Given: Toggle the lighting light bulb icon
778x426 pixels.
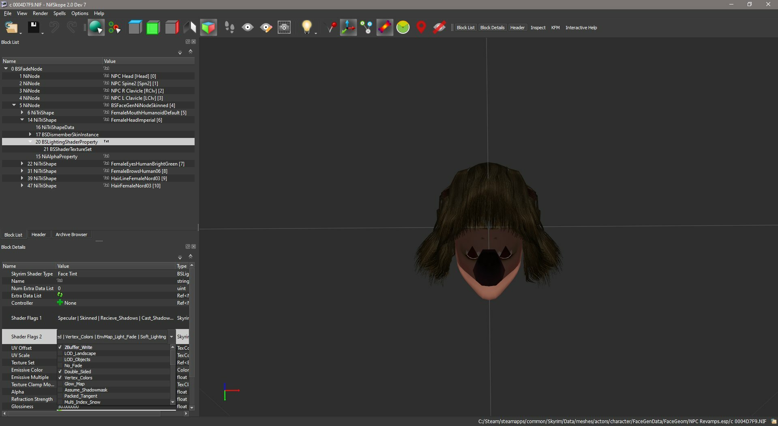Looking at the screenshot, I should click(306, 27).
